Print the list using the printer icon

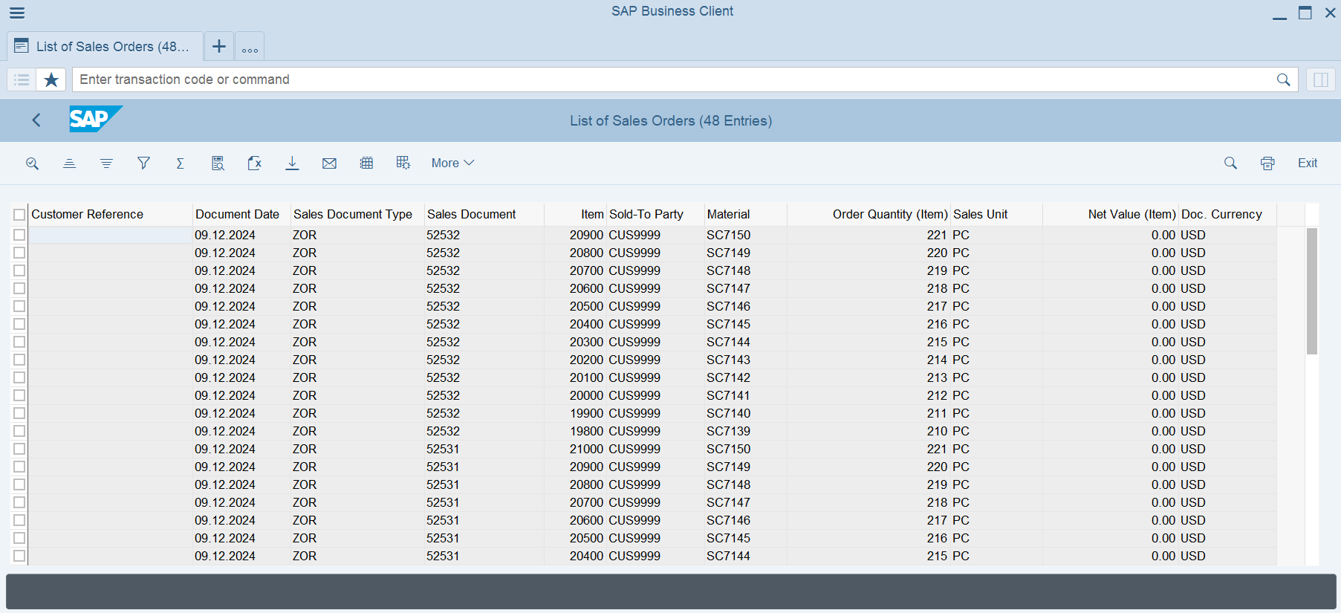[x=1267, y=163]
